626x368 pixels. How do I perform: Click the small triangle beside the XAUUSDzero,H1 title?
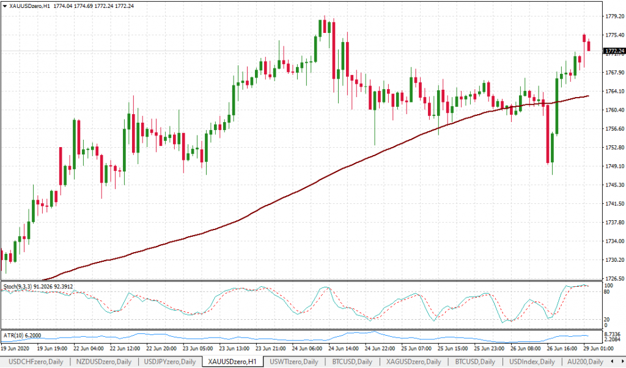(5, 6)
